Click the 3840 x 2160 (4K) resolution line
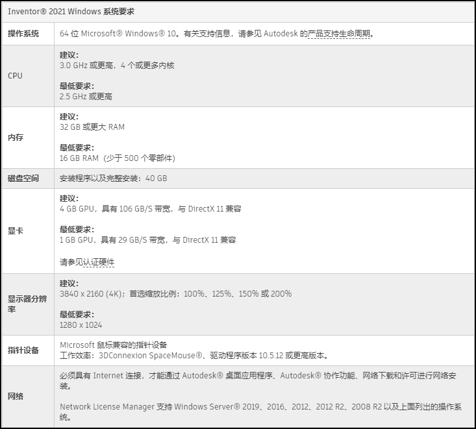This screenshot has width=476, height=429. pos(175,294)
